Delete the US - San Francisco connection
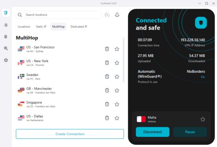The height and width of the screenshot is (147, 217). pyautogui.click(x=107, y=49)
